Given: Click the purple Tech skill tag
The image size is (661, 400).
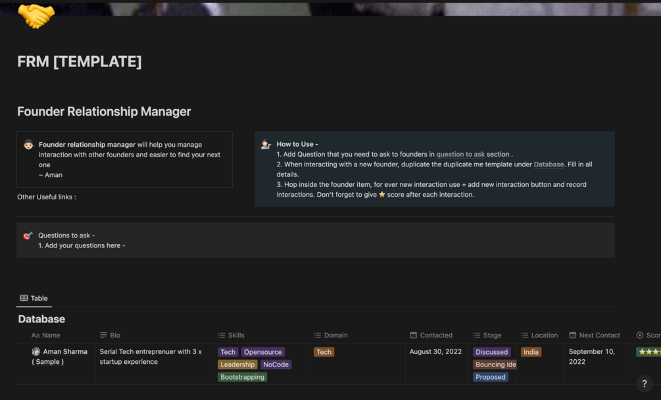Looking at the screenshot, I should (x=228, y=352).
